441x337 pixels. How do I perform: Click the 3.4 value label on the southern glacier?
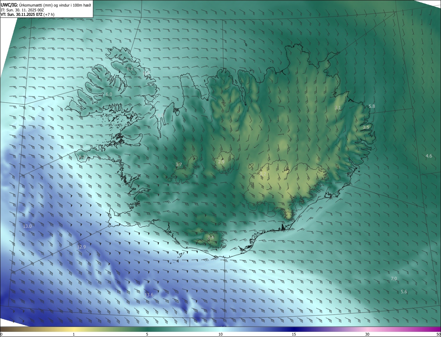(x=211, y=237)
